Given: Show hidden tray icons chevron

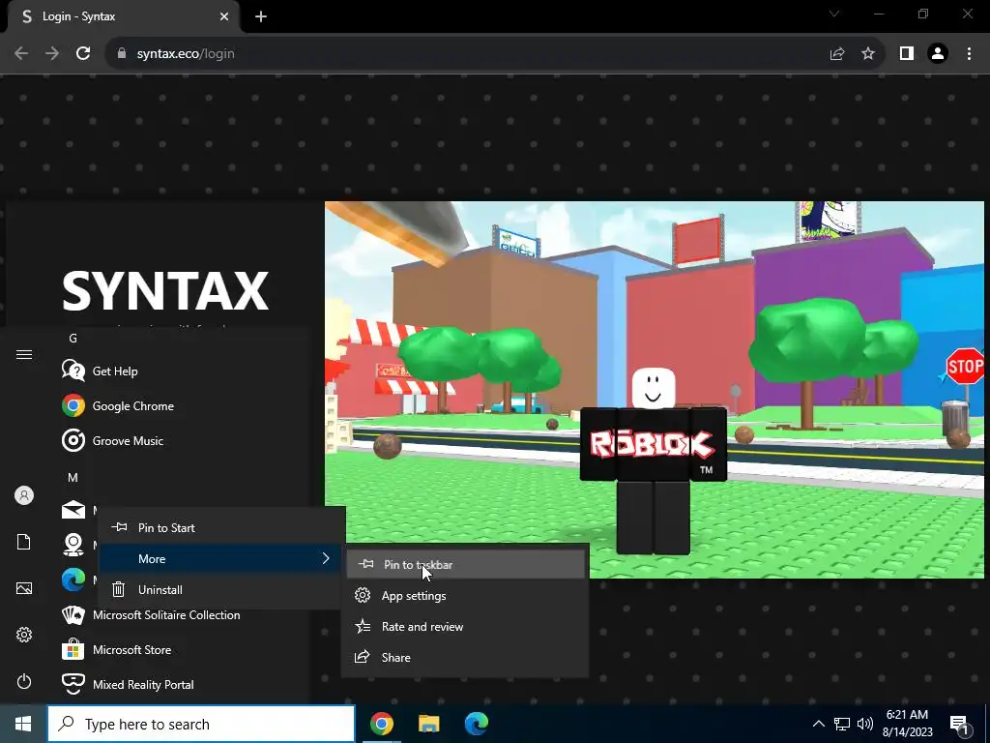Looking at the screenshot, I should [x=818, y=724].
